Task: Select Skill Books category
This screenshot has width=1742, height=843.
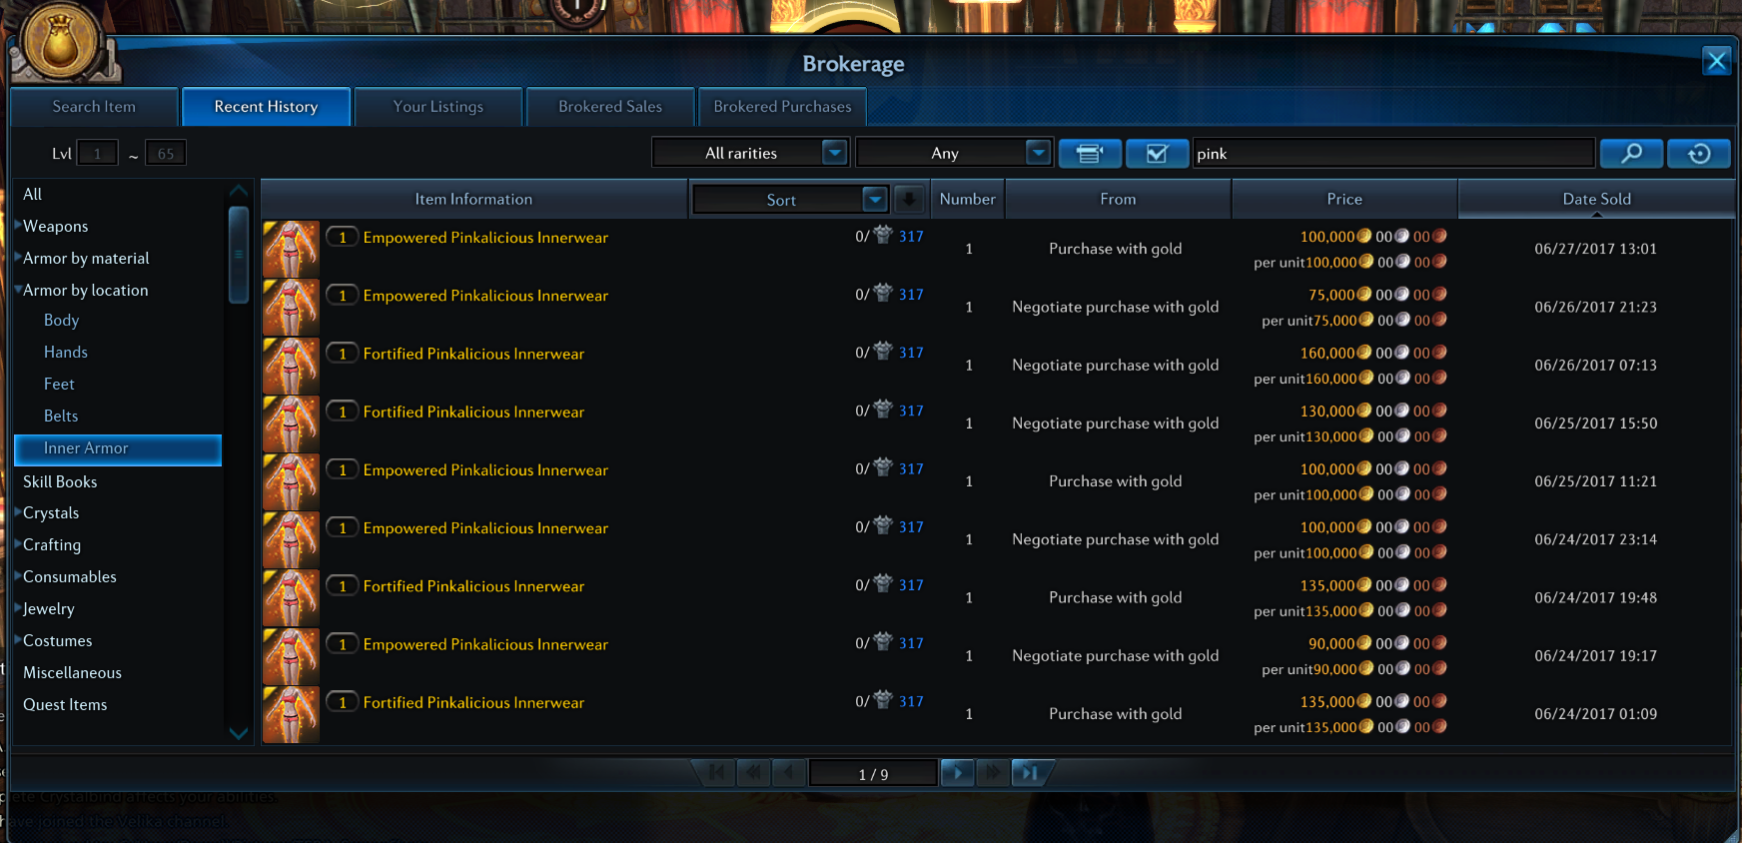Action: (x=60, y=481)
